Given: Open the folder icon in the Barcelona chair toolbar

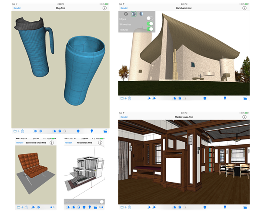Looking at the screenshot, I should pyautogui.click(x=19, y=207).
